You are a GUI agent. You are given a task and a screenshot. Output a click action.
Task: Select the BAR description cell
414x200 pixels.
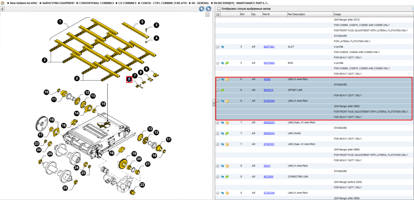click(290, 63)
